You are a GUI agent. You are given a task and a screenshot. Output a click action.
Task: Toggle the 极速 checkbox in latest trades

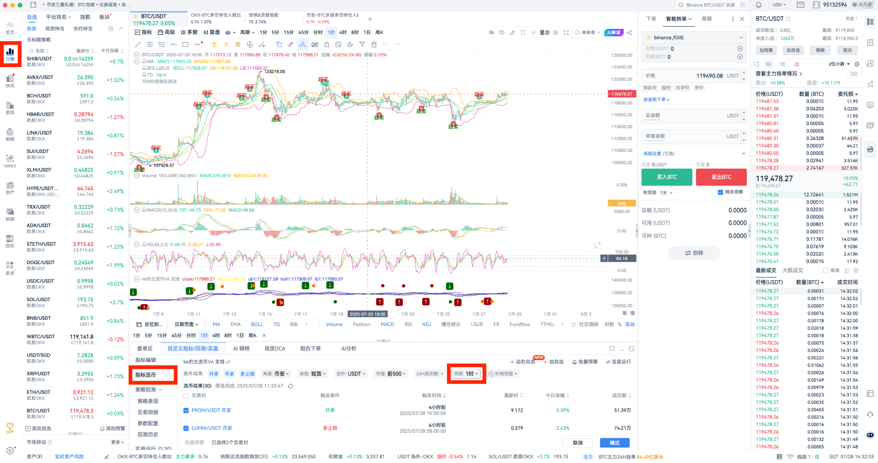[x=825, y=271]
